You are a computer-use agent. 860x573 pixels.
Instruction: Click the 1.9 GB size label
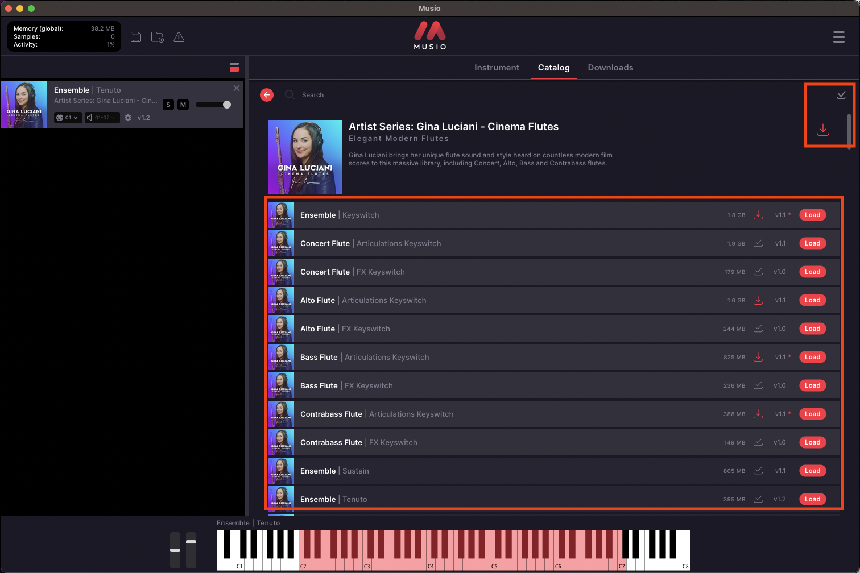click(x=736, y=243)
